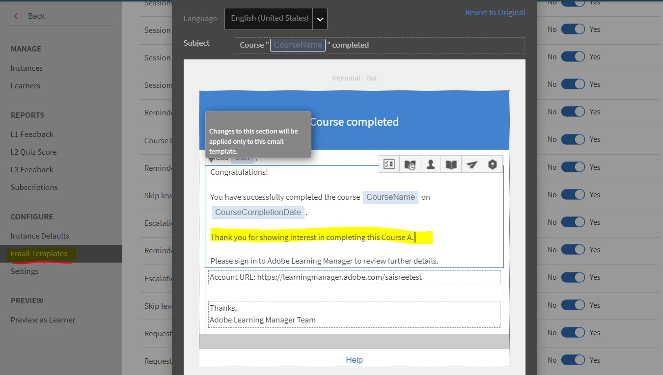This screenshot has width=663, height=375.
Task: Select the CourseName token in the email body
Action: [x=391, y=197]
